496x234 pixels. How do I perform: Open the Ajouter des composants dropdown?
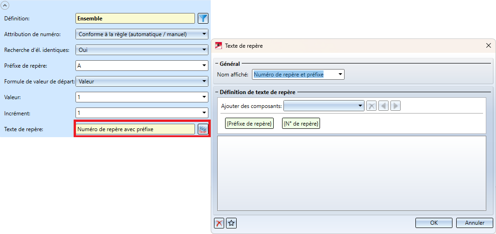(x=324, y=106)
